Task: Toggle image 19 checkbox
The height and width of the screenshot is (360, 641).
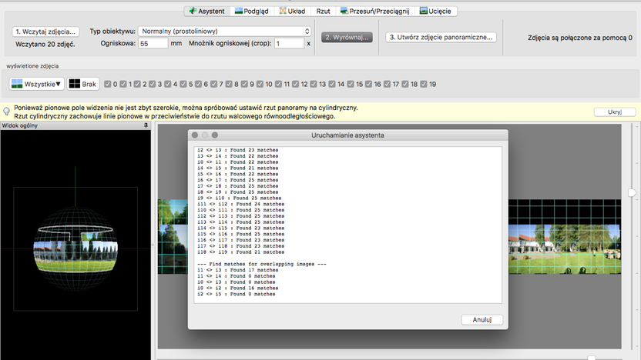Action: point(424,84)
